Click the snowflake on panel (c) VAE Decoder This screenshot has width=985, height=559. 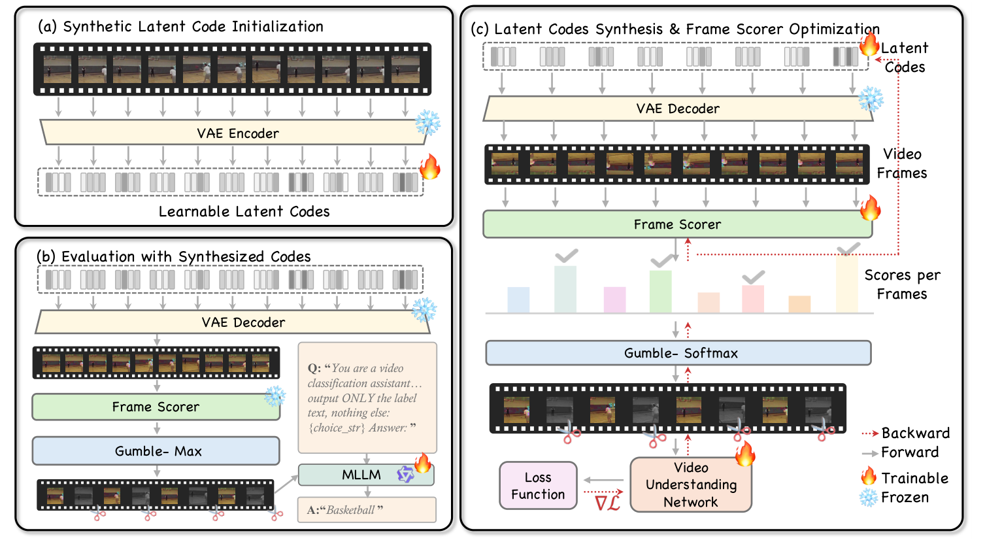(870, 99)
